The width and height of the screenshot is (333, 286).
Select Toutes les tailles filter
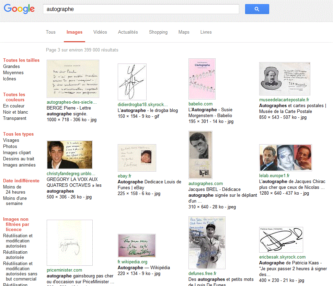[x=21, y=60]
